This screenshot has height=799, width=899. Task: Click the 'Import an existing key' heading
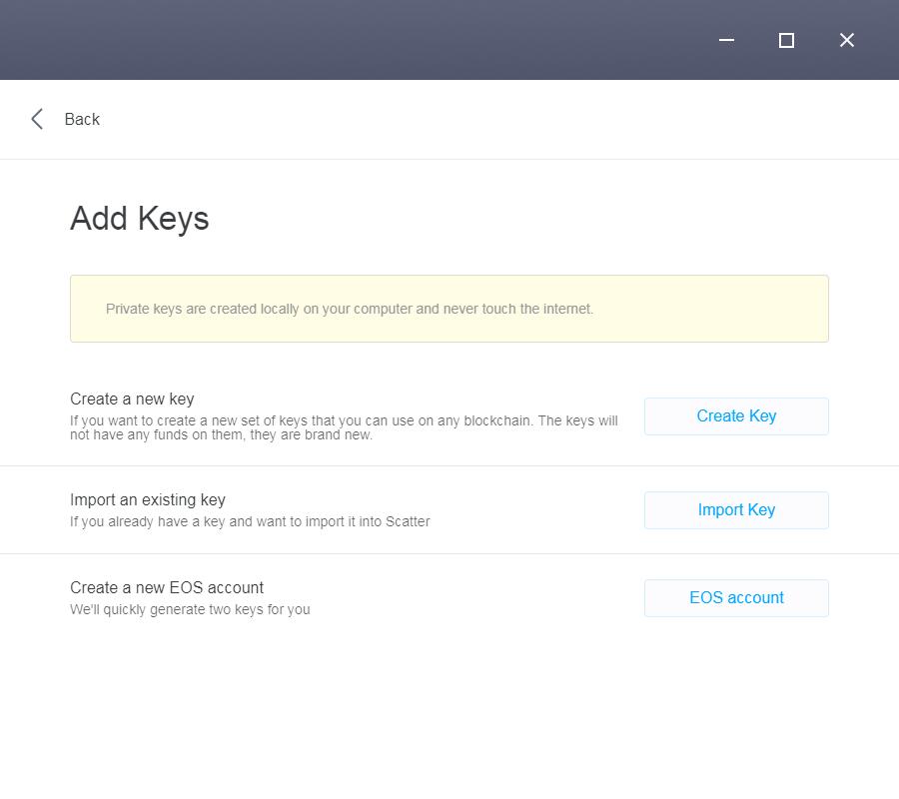[147, 499]
